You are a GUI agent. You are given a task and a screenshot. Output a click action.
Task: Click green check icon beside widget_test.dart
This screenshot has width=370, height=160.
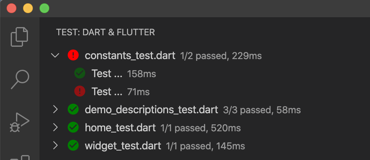coord(73,145)
